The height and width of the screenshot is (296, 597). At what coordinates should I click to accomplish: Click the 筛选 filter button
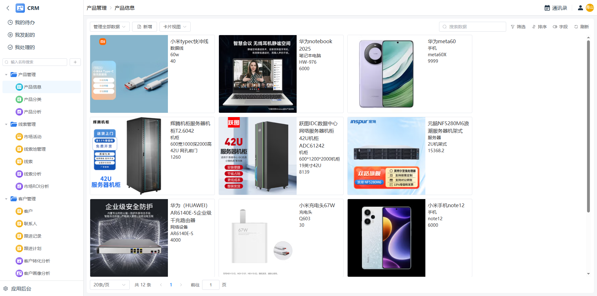(x=518, y=27)
